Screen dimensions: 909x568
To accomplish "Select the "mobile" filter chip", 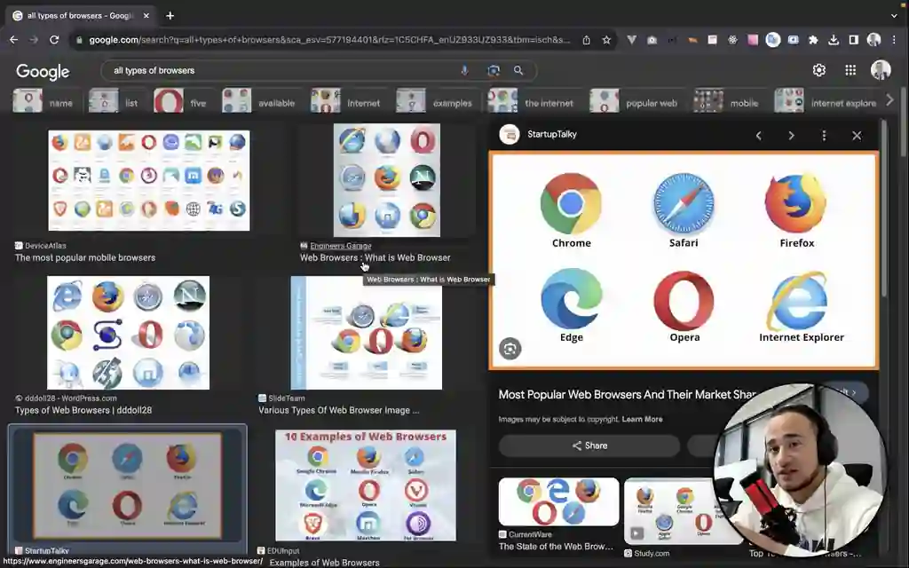I will click(728, 102).
